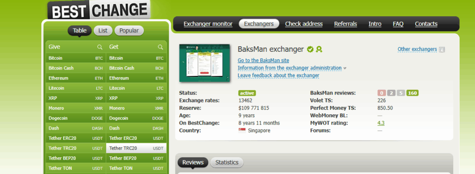The width and height of the screenshot is (475, 174).
Task: Select Monero in the Get column
Action: click(136, 108)
